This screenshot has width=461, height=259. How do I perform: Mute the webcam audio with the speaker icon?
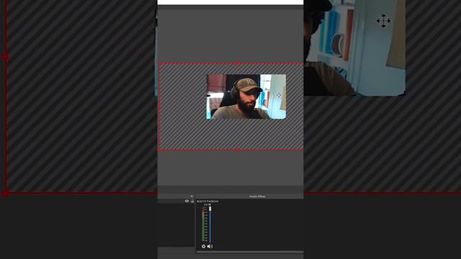pyautogui.click(x=210, y=246)
